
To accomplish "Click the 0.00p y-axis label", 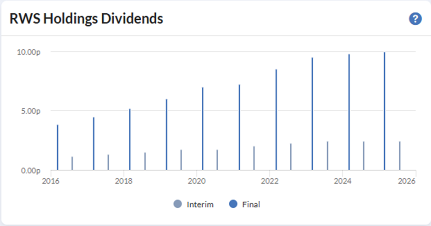I will (x=31, y=171).
